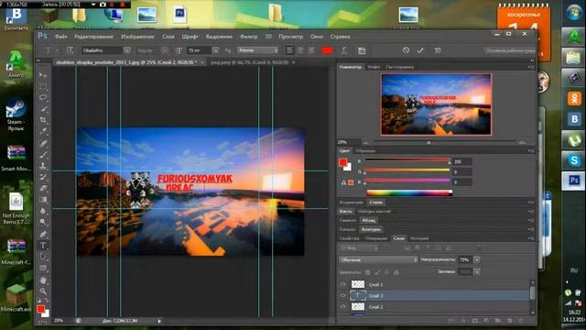The image size is (586, 330).
Task: Hide the Слой 1 layer at list top
Action: click(x=342, y=284)
